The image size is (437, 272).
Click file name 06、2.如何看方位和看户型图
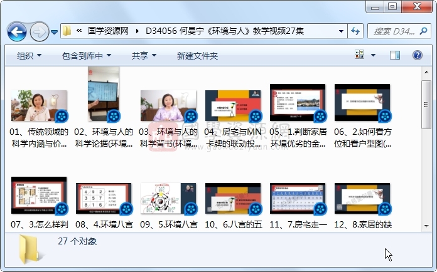click(362, 138)
